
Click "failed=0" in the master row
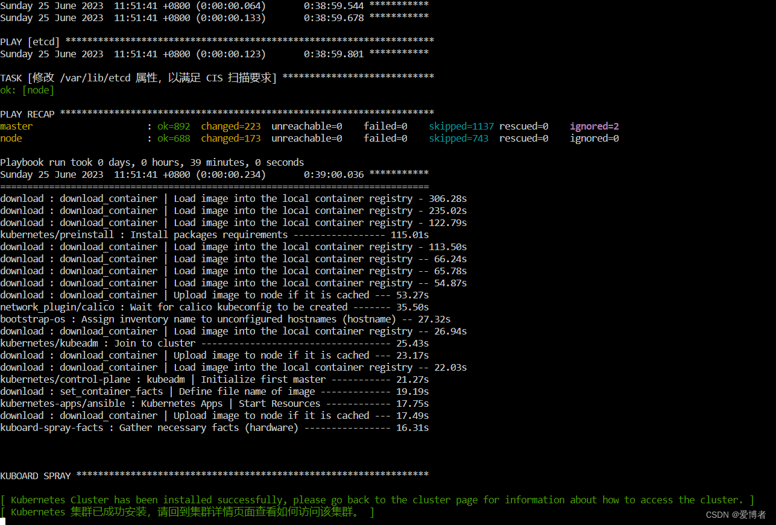385,126
